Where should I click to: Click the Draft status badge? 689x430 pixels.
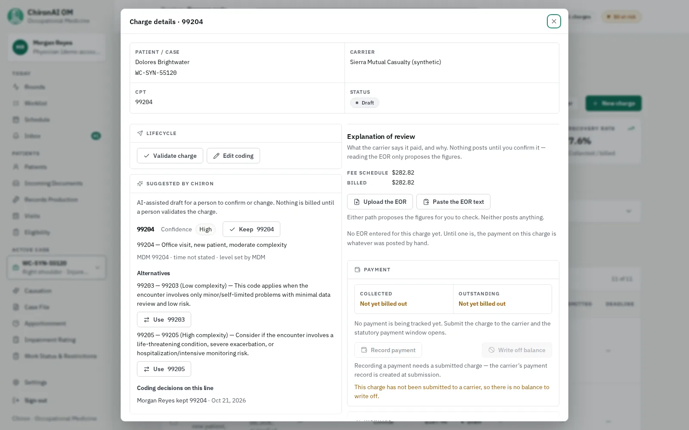click(365, 103)
